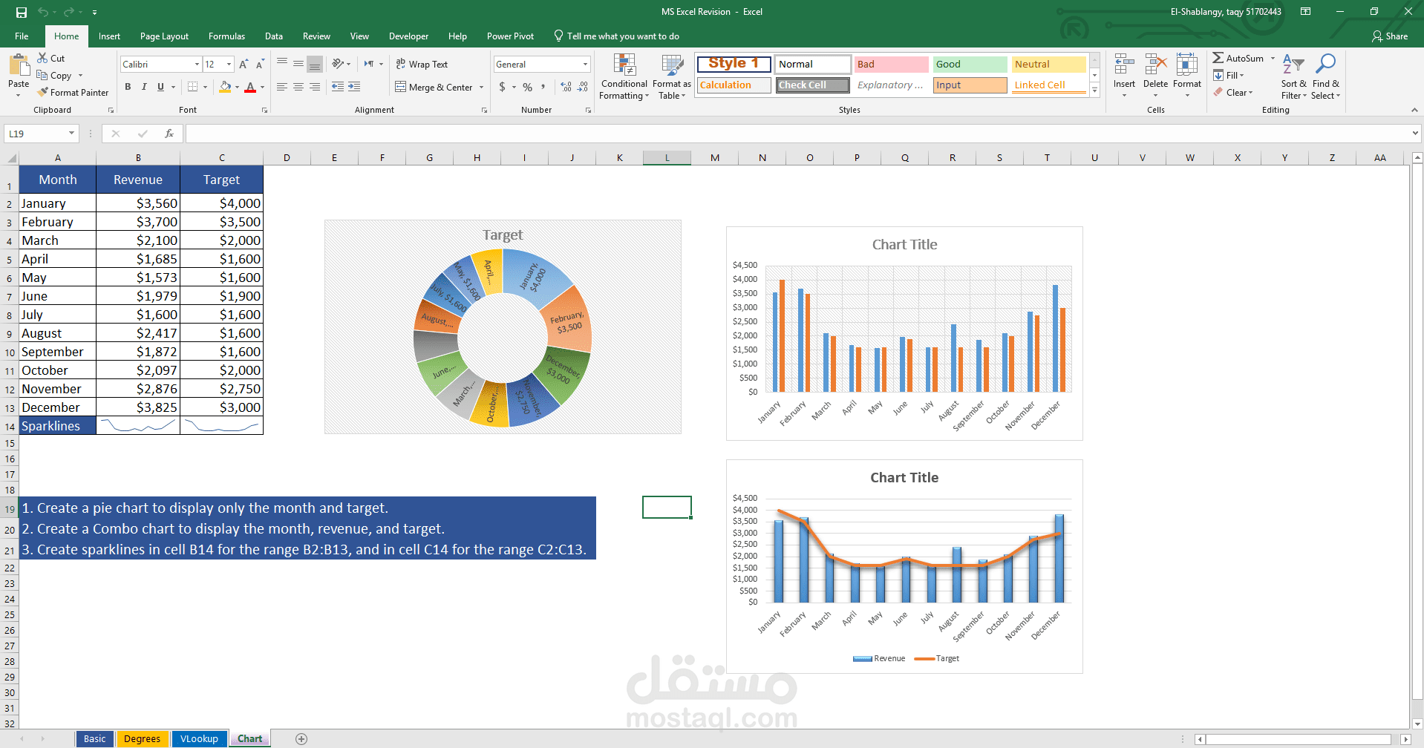The image size is (1424, 748).
Task: Expand the Merge & Center dropdown arrow
Action: (x=481, y=88)
